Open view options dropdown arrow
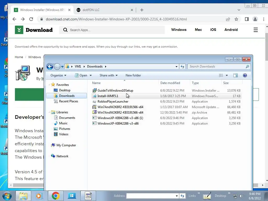 tap(227, 75)
